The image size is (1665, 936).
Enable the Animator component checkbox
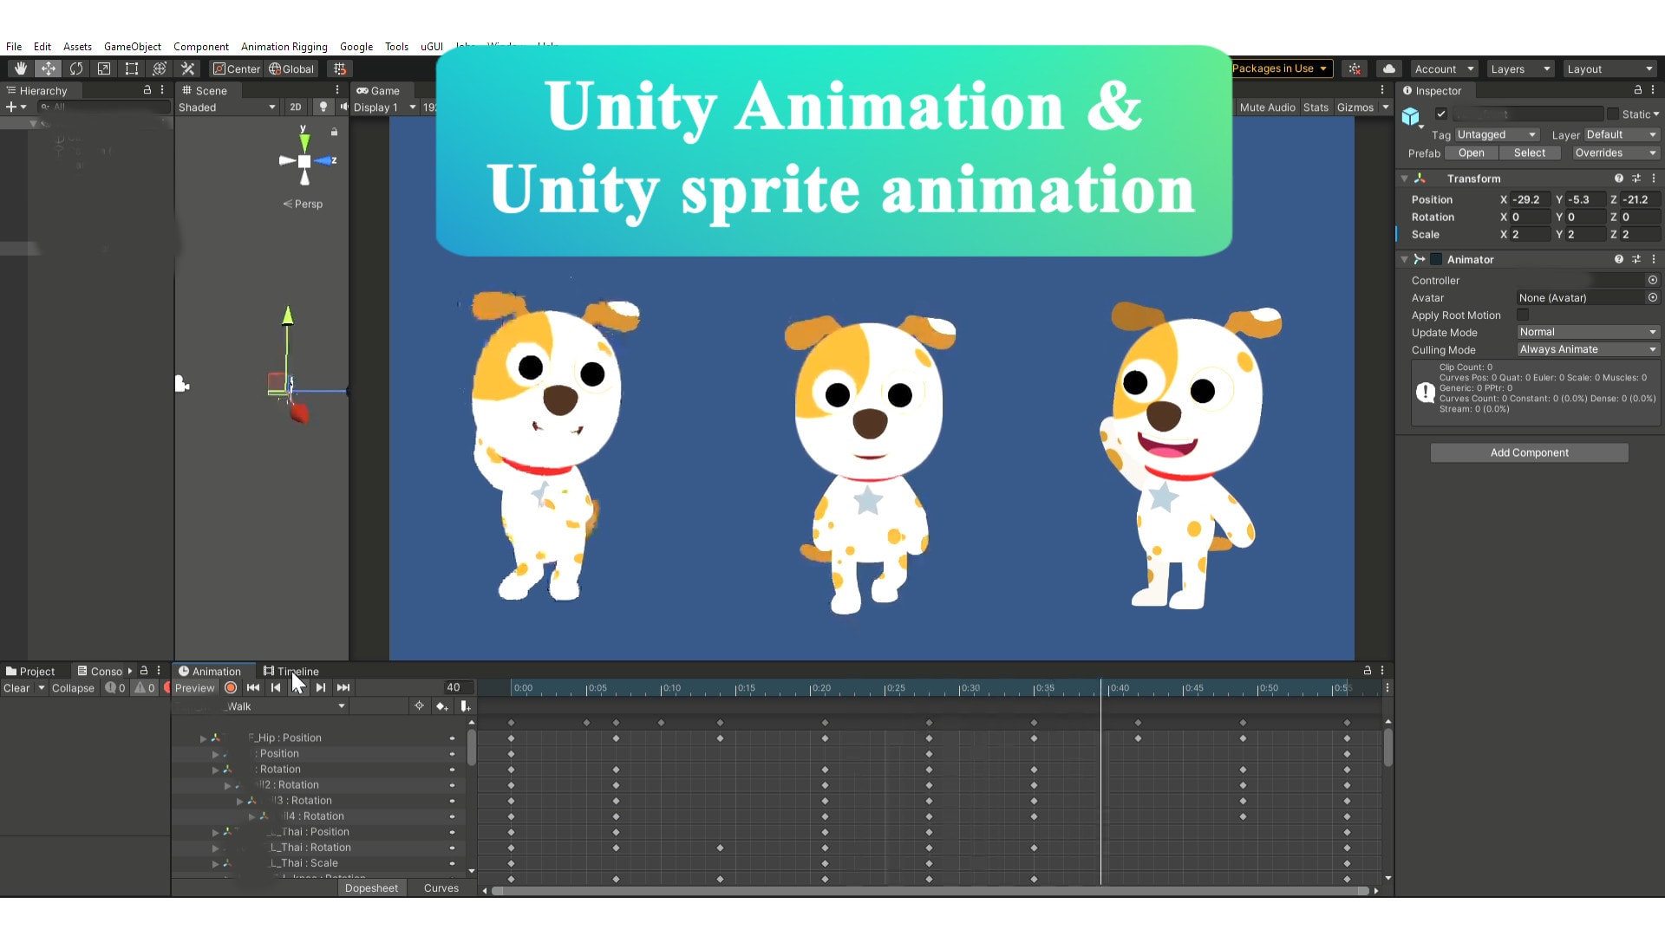click(1436, 259)
